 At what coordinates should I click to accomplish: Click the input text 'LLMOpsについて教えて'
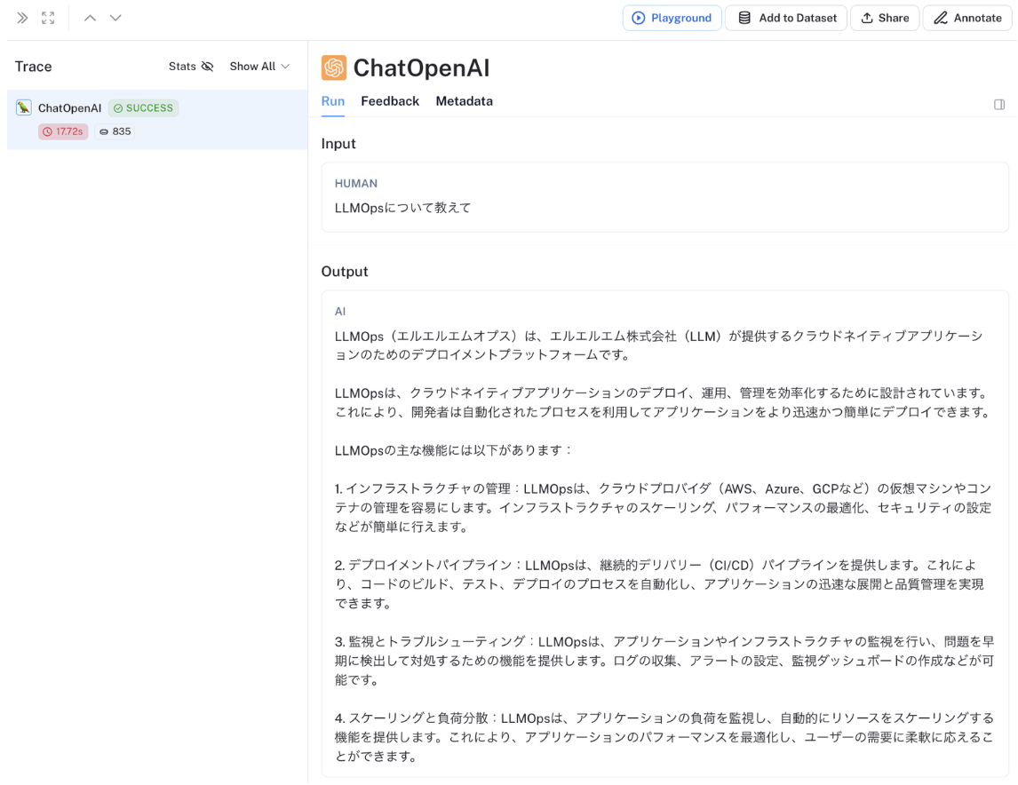(x=402, y=208)
